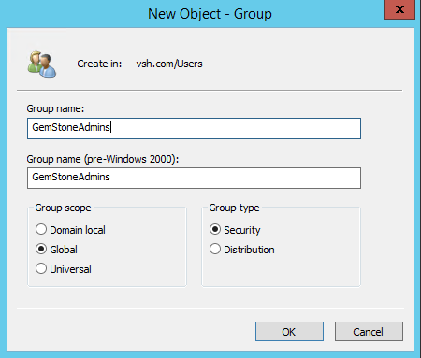Select the Domain local scope option
The width and height of the screenshot is (421, 358).
coord(70,230)
